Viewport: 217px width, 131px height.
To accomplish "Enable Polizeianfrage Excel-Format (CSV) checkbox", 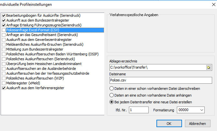I will tap(4, 30).
